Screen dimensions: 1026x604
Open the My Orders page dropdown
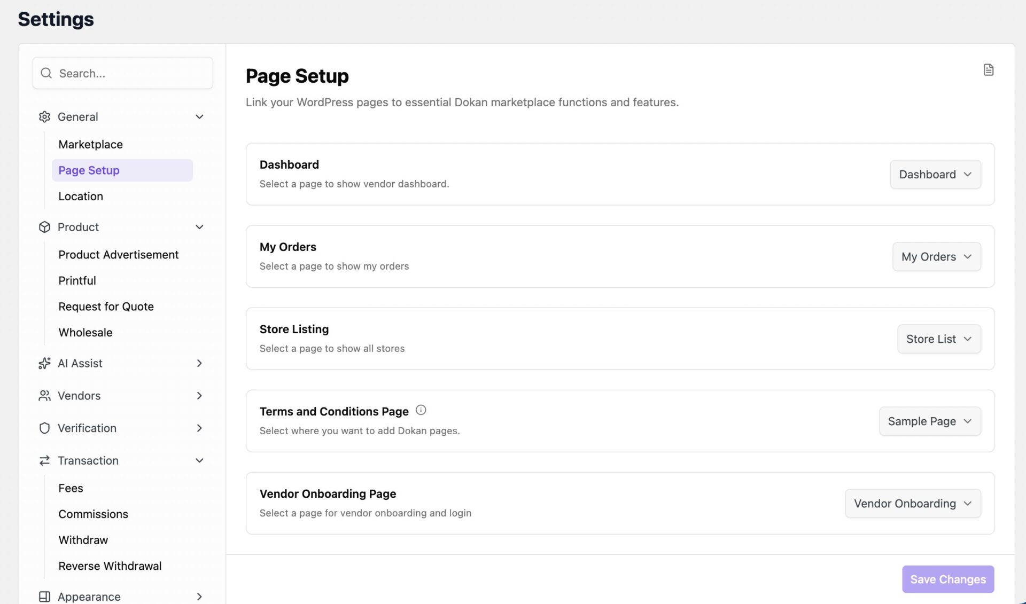[x=936, y=256]
